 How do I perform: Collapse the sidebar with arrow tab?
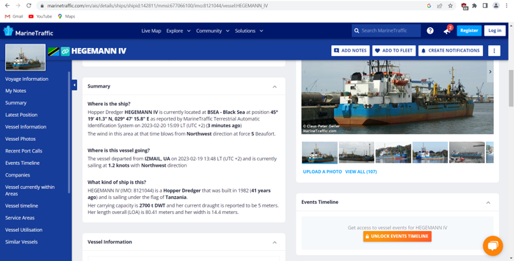[x=74, y=85]
